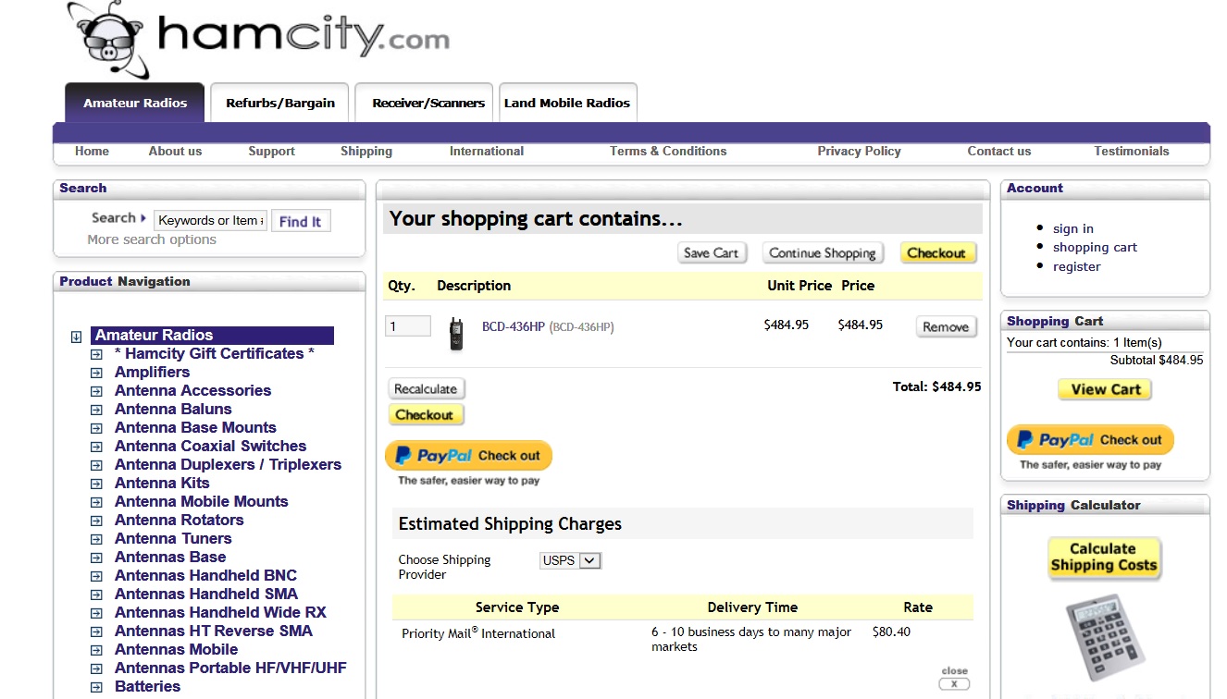The image size is (1227, 699).
Task: Open the register link under Account
Action: coord(1077,266)
